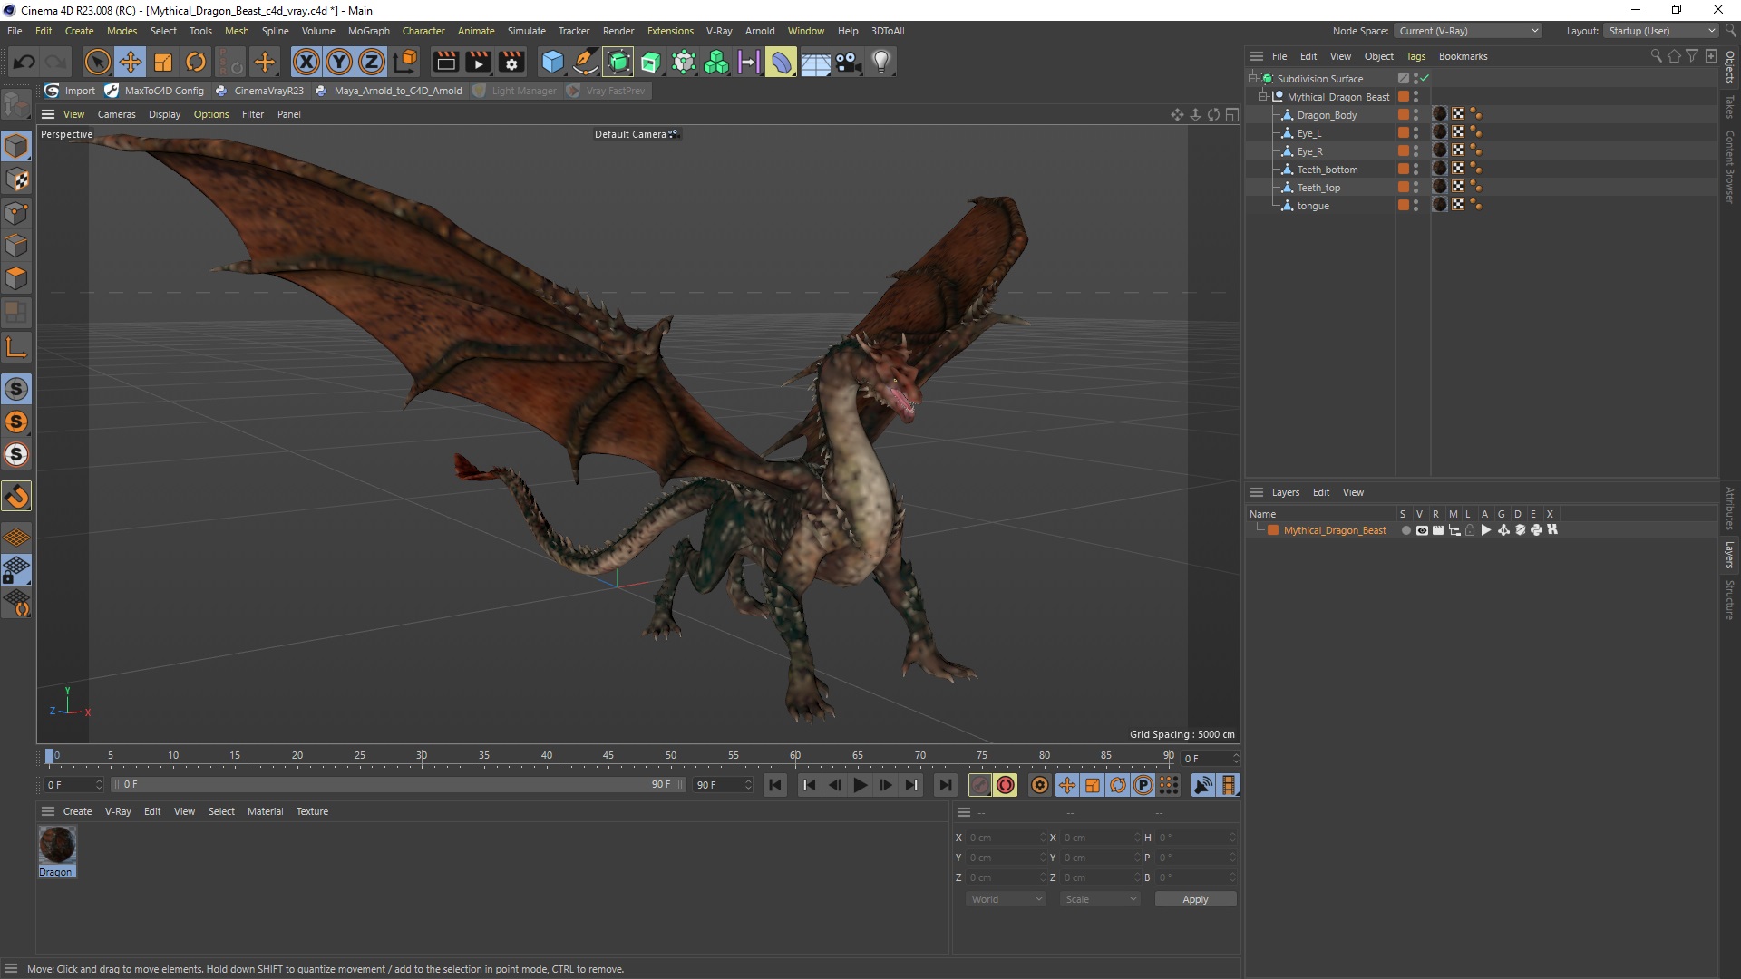Click the timeline playhead at frame 0
The height and width of the screenshot is (979, 1741).
coord(50,756)
